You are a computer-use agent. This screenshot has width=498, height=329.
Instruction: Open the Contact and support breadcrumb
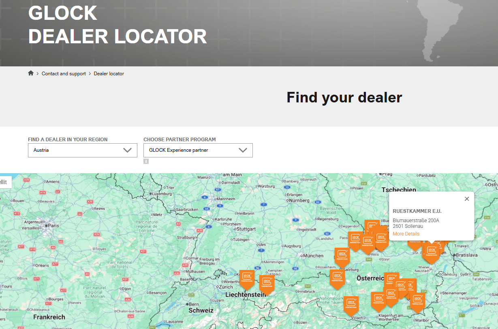click(64, 74)
